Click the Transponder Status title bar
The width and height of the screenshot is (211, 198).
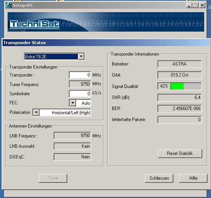(x=106, y=43)
